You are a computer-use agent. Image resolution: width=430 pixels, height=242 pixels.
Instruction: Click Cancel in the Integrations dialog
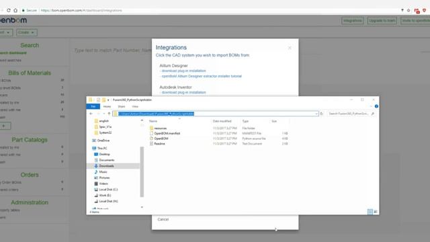[163, 220]
